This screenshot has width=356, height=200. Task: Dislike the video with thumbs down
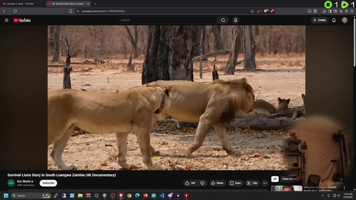[x=202, y=183]
